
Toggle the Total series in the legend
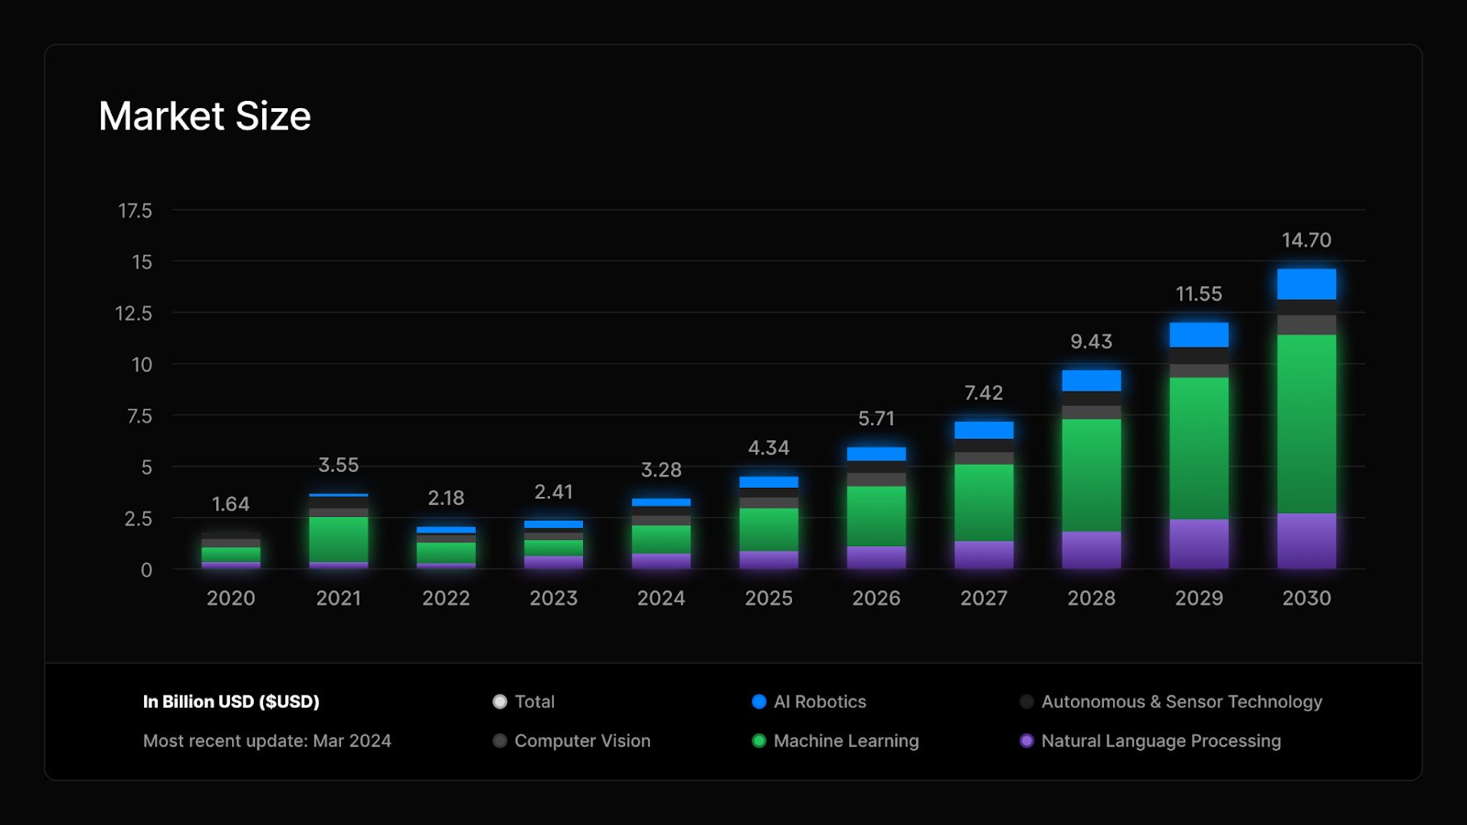[524, 701]
